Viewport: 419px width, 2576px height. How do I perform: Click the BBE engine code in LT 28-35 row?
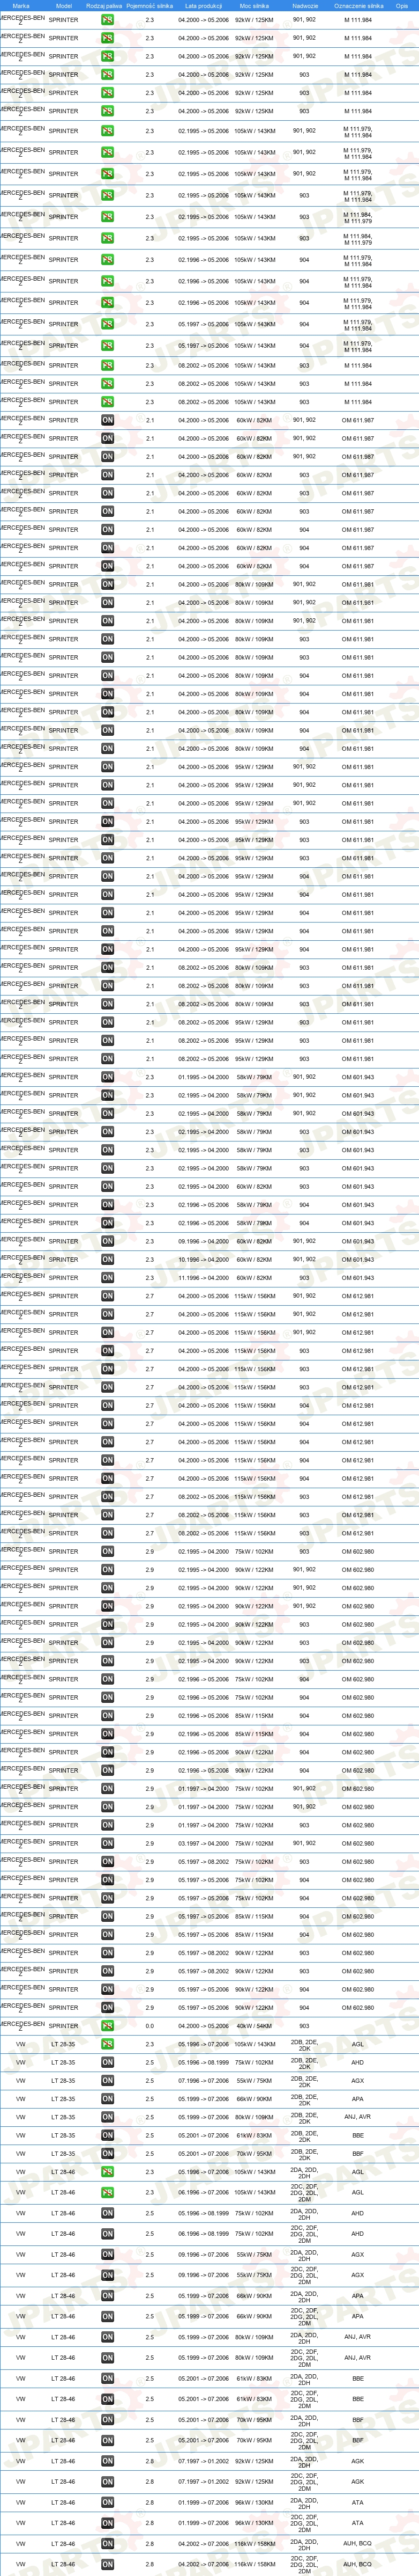pyautogui.click(x=358, y=2135)
